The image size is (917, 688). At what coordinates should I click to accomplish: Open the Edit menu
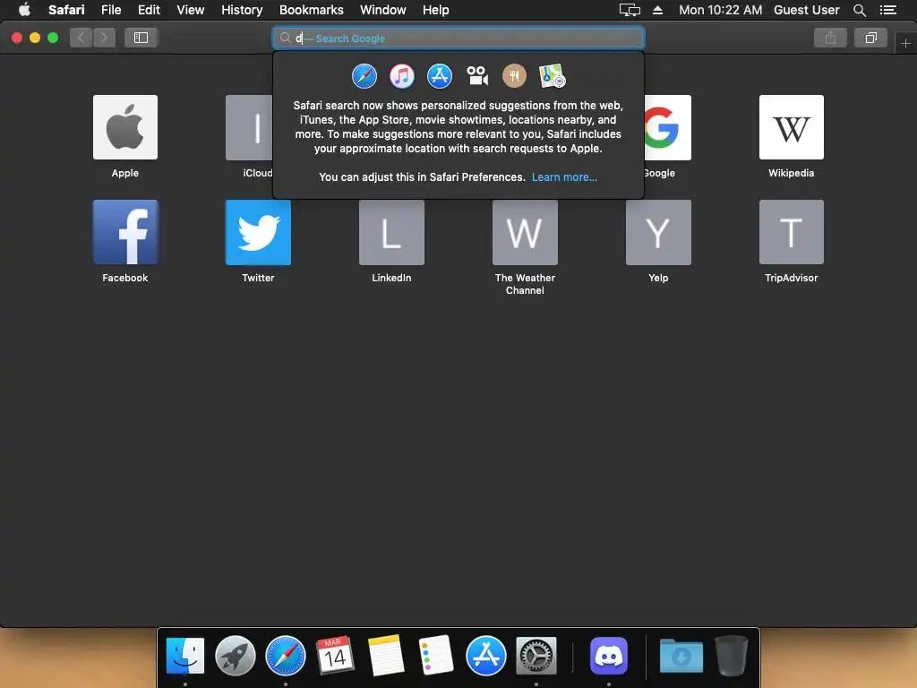(x=149, y=10)
